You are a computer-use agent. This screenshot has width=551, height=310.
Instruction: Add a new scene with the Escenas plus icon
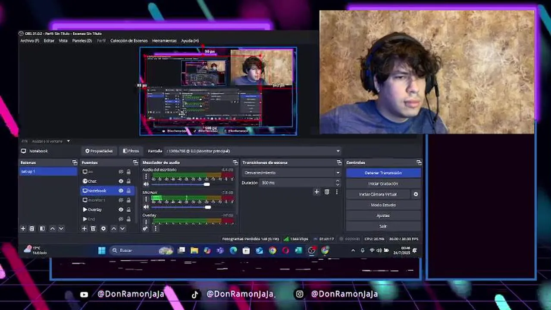(x=23, y=229)
